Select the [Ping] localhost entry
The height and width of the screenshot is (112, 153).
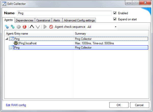28,43
